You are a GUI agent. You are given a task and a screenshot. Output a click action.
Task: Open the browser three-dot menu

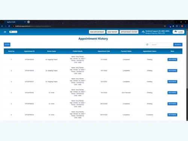(x=186, y=26)
